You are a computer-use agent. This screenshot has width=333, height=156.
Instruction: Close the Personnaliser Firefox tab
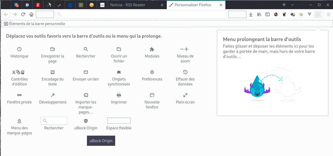tap(221, 5)
